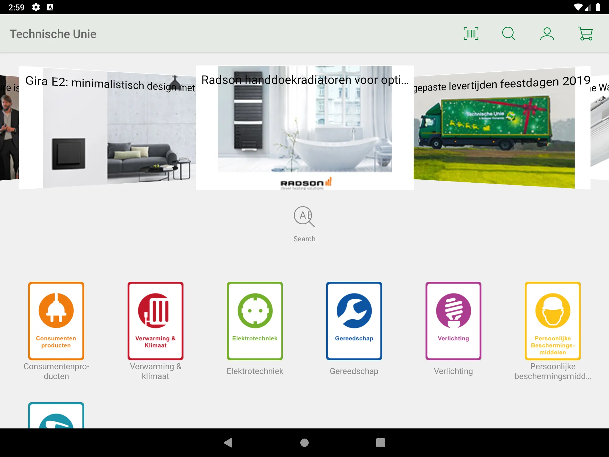Tap the settings gear in status bar
This screenshot has height=457, width=609.
tap(36, 7)
